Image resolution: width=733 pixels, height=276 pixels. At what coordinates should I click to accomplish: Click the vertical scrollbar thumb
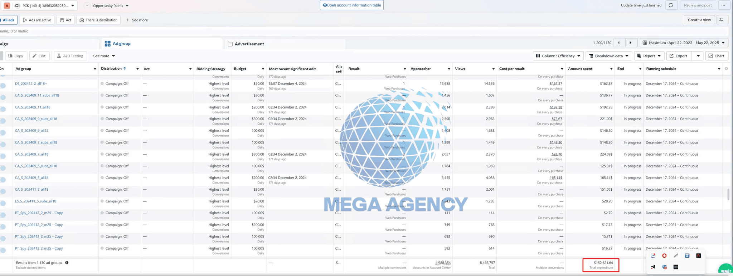(728, 195)
